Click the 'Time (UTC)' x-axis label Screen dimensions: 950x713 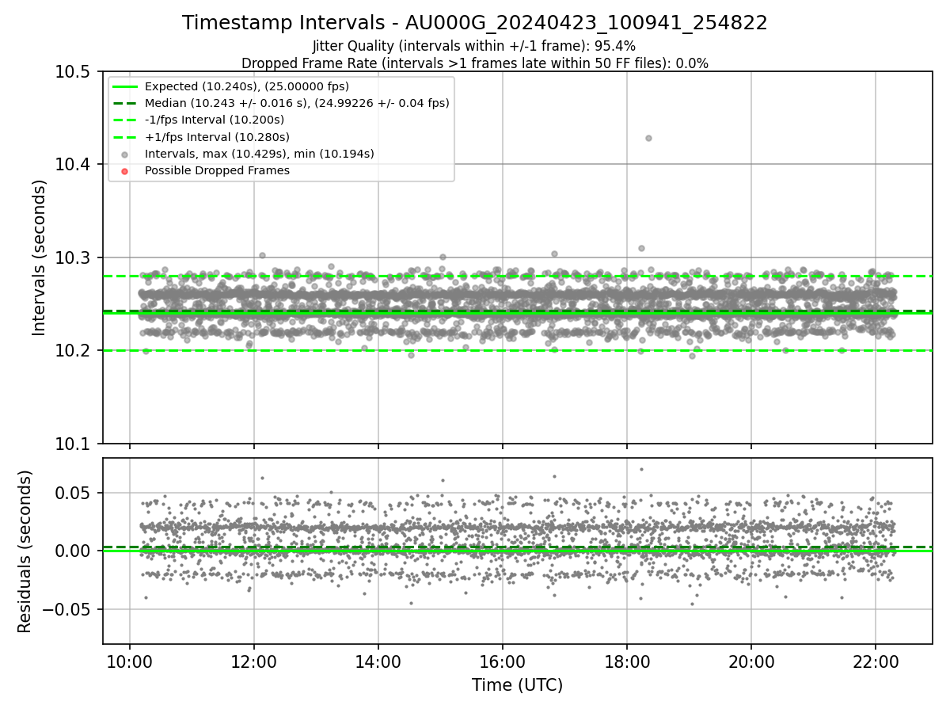point(517,685)
